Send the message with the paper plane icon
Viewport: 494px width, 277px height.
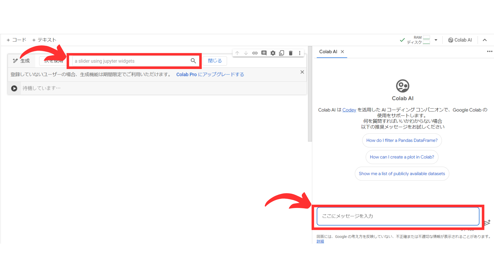click(x=488, y=223)
